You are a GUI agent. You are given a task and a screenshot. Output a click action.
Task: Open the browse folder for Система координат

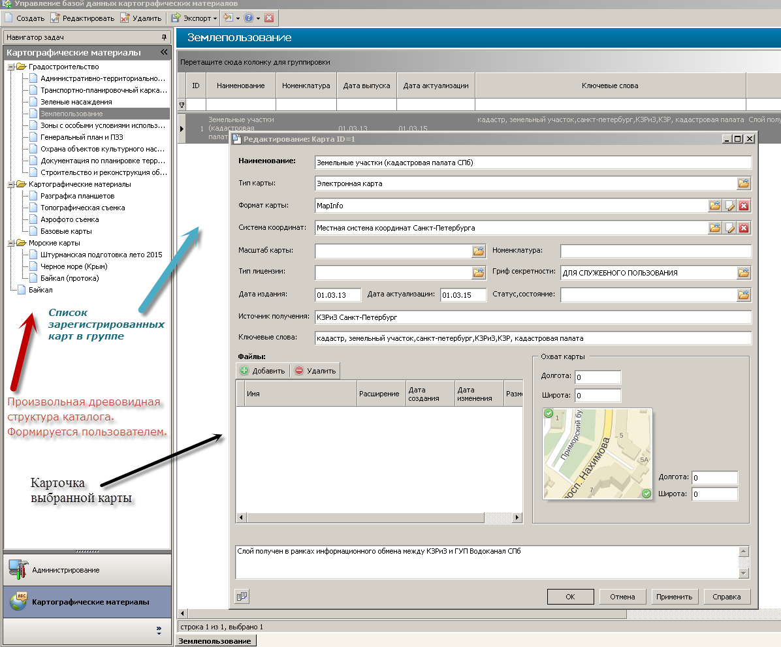715,228
